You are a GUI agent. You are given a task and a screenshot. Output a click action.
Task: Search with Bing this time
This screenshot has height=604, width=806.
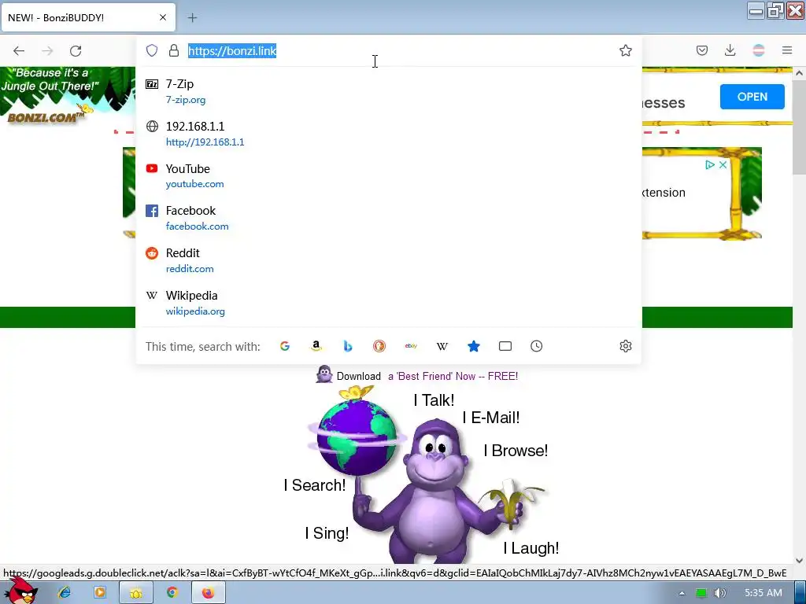(x=348, y=346)
